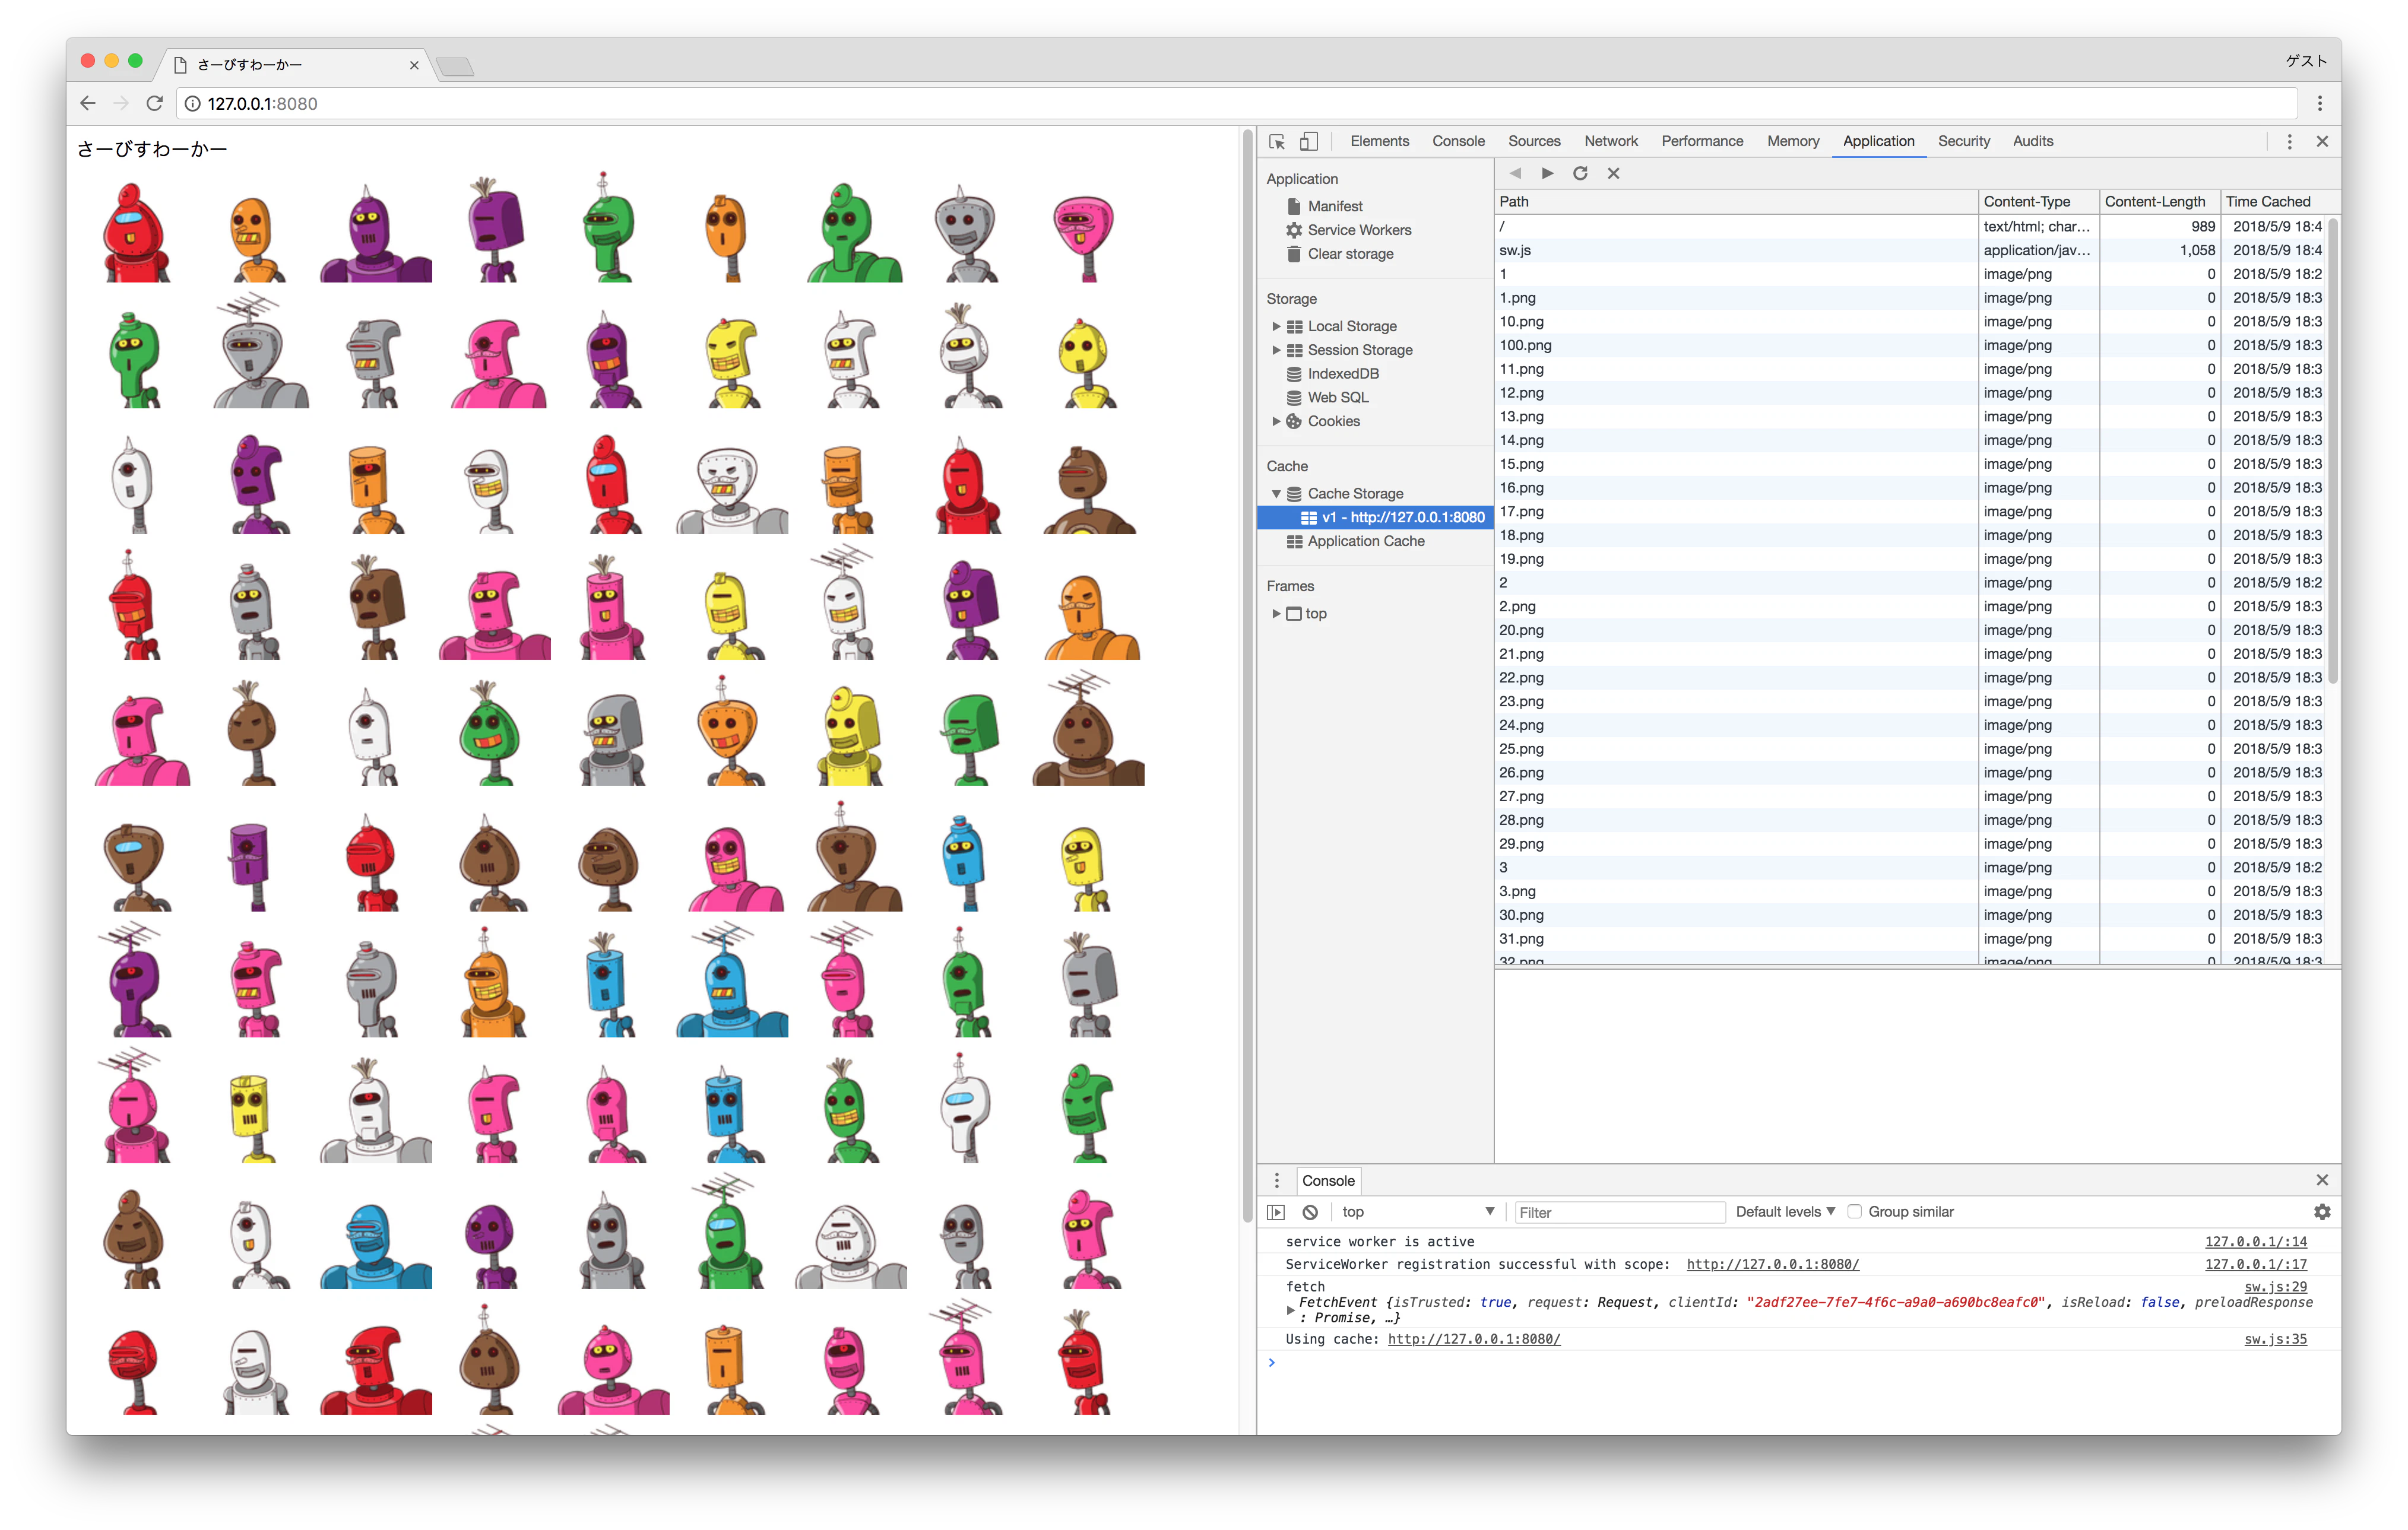Go to next cache page arrow
Viewport: 2408px width, 1530px height.
point(1547,173)
